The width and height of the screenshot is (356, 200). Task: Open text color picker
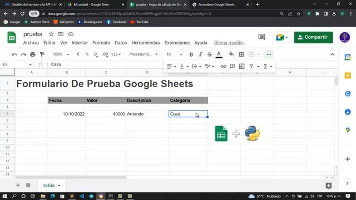(x=219, y=54)
